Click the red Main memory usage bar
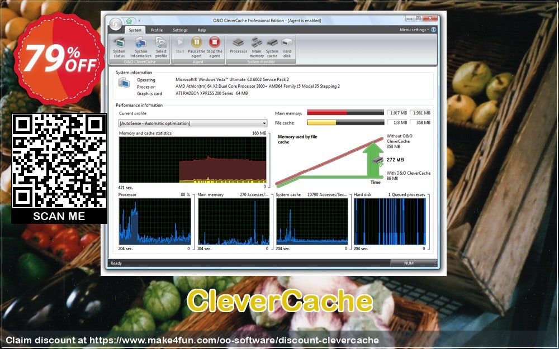This screenshot has width=559, height=349. pos(345,113)
